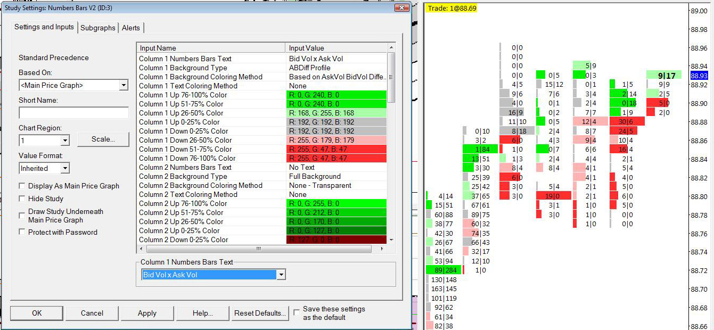The width and height of the screenshot is (714, 330).
Task: Toggle the Hide Study checkbox
Action: pos(22,199)
